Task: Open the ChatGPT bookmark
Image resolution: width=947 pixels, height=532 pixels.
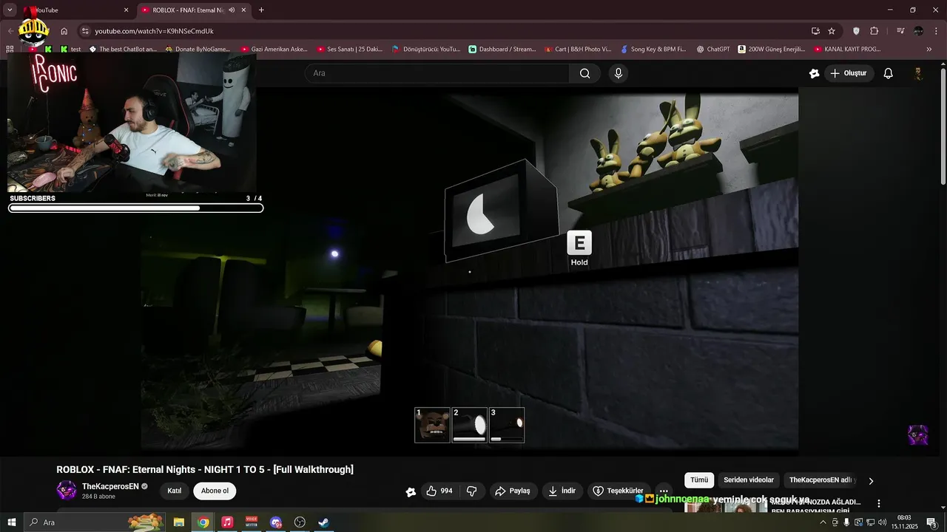Action: pos(712,49)
